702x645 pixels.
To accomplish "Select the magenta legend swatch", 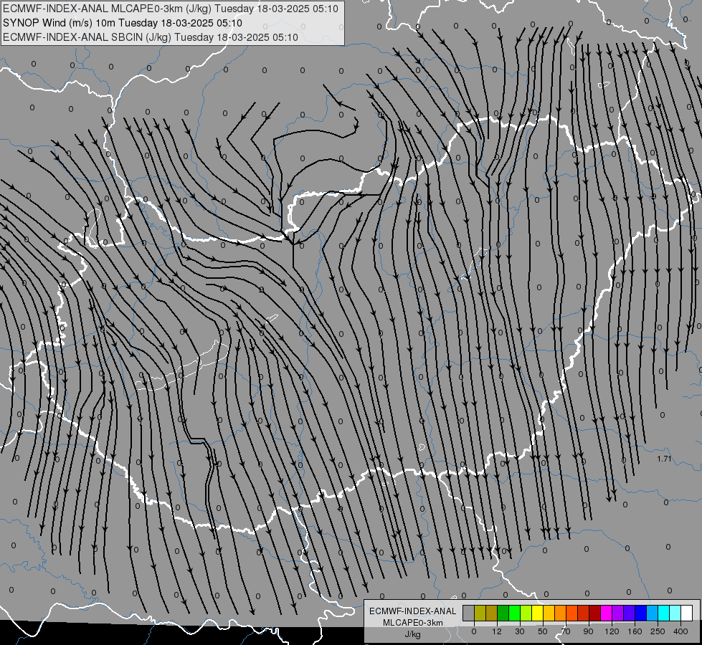I will click(x=607, y=613).
